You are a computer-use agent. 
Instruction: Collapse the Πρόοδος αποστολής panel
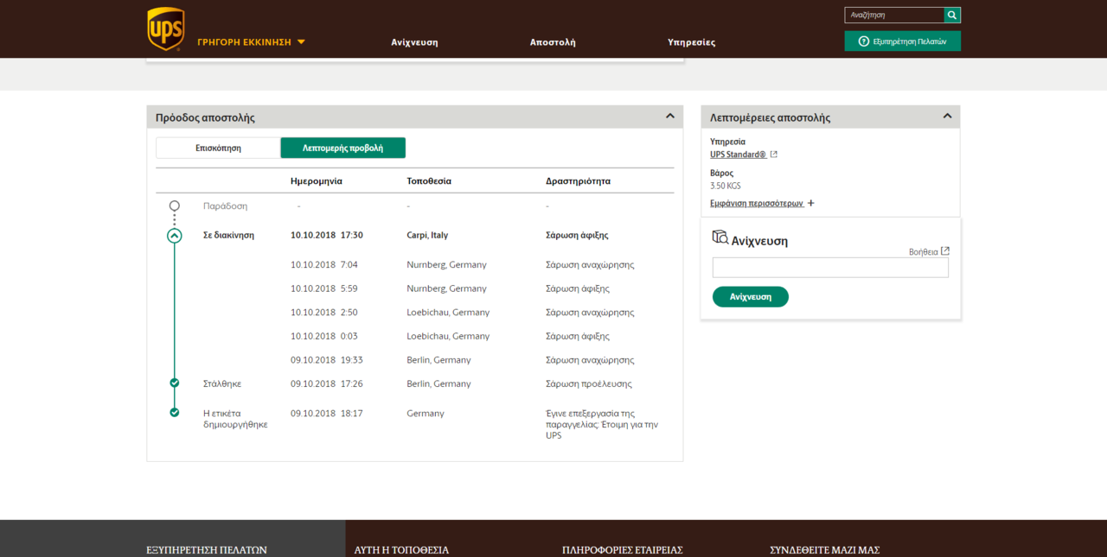tap(669, 117)
